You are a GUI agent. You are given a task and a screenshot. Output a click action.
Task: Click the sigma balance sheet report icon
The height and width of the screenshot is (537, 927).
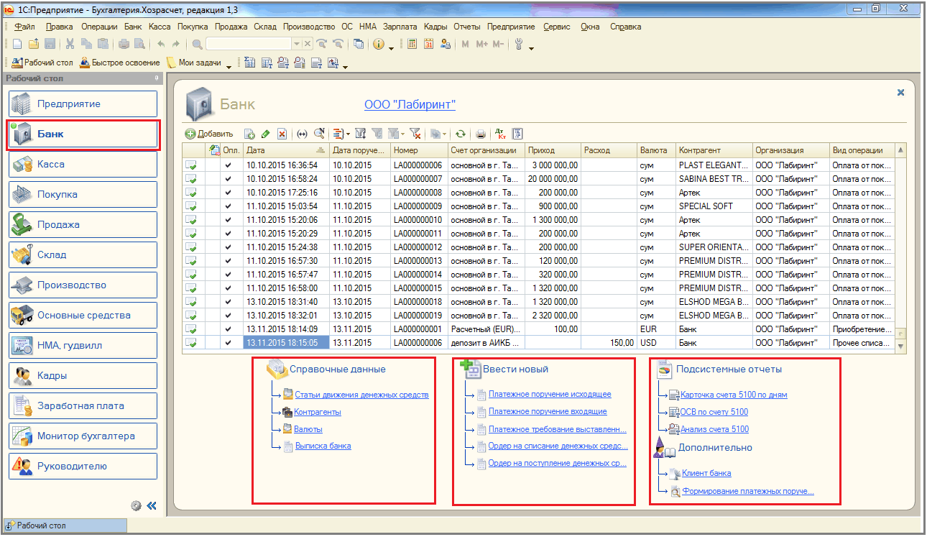250,63
